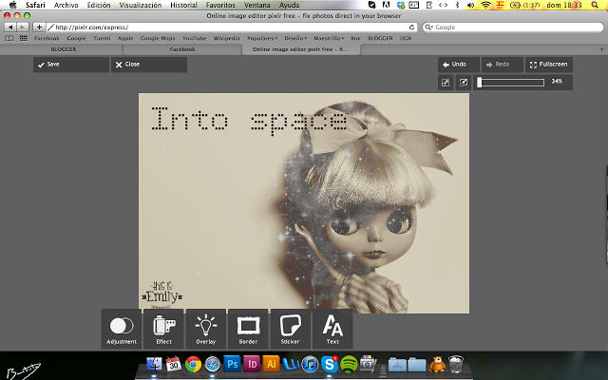Open the Effect film-roll tool
The width and height of the screenshot is (608, 380).
click(164, 329)
